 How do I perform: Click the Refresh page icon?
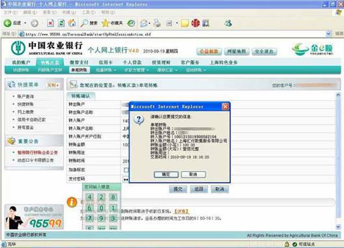coord(61,23)
